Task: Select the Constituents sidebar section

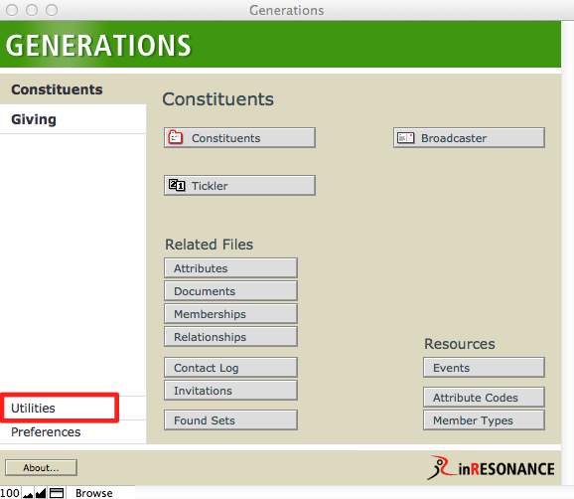Action: 72,89
